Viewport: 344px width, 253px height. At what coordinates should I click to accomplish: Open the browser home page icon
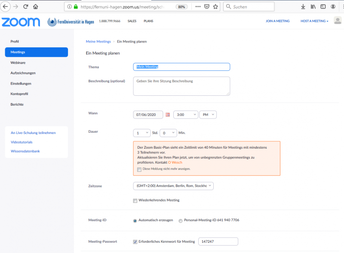(36, 6)
